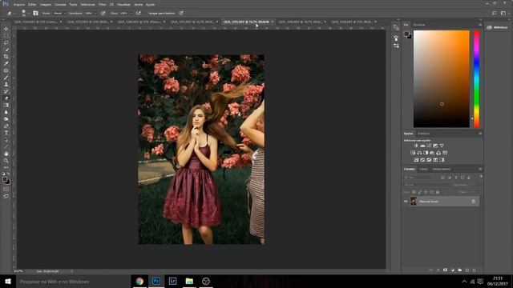This screenshot has height=288, width=513.
Task: Select the Pen tool
Action: pyautogui.click(x=6, y=126)
